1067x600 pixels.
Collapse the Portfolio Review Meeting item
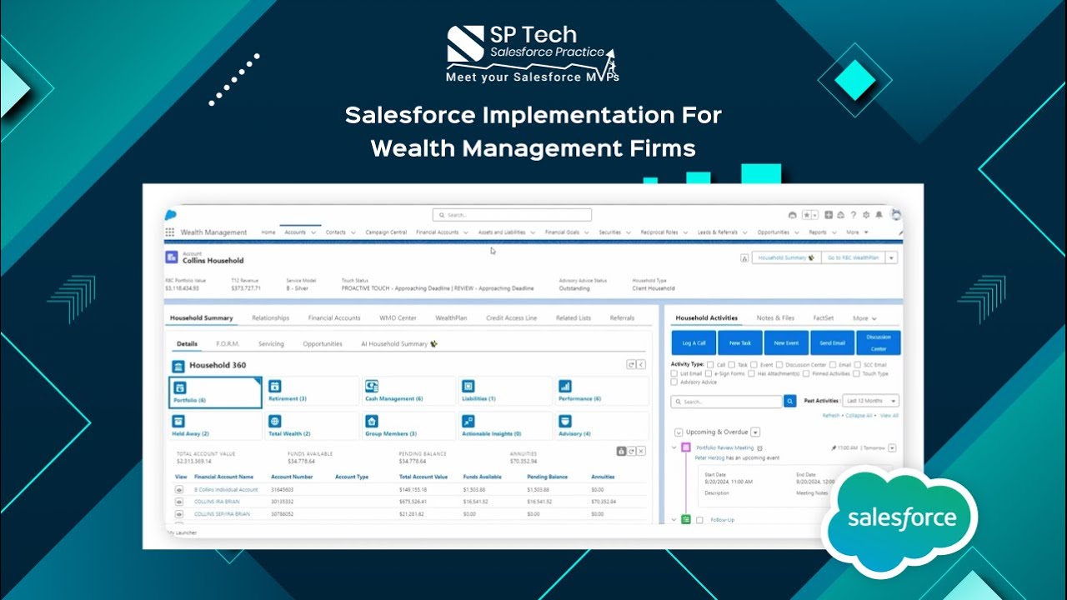click(674, 447)
